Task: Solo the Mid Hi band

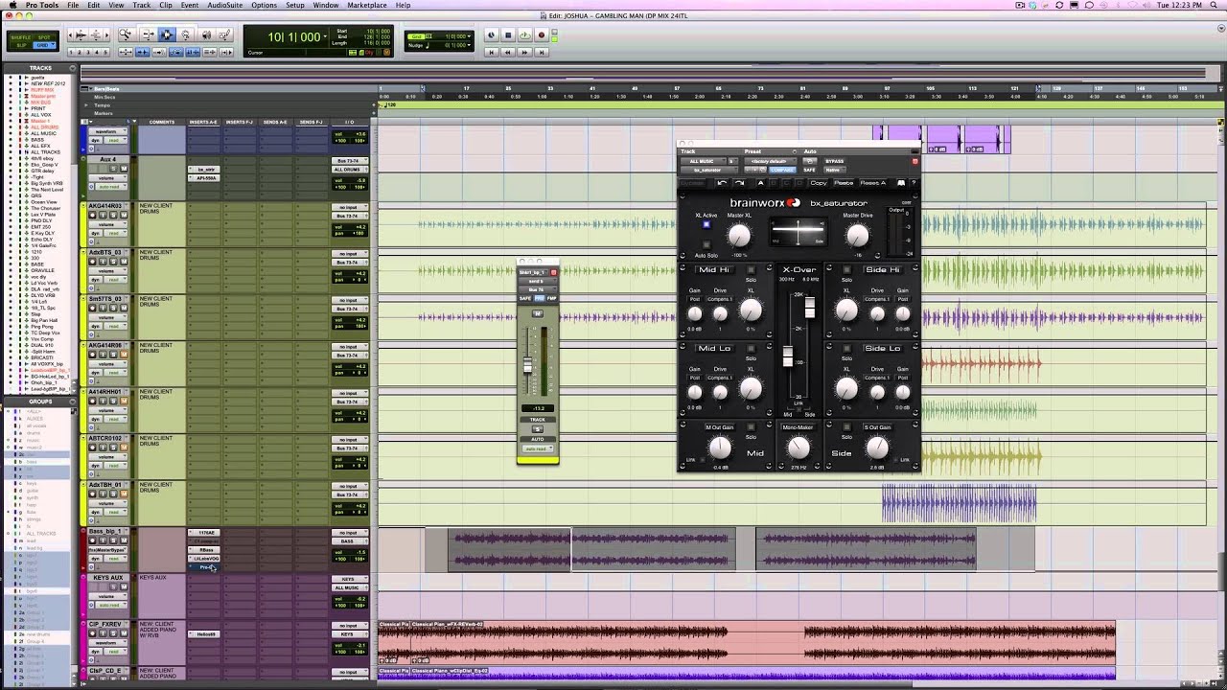Action: click(x=751, y=270)
